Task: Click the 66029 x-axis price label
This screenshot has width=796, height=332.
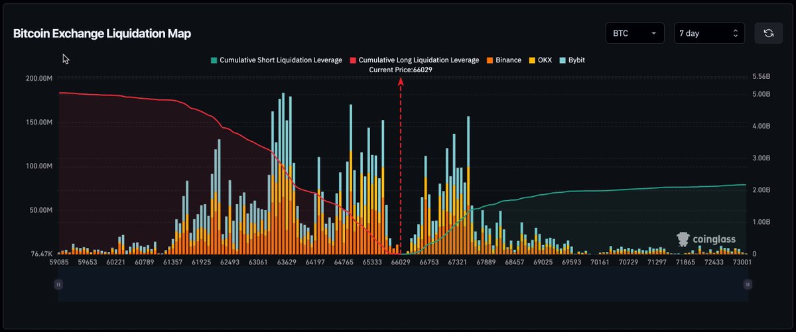Action: pyautogui.click(x=399, y=263)
